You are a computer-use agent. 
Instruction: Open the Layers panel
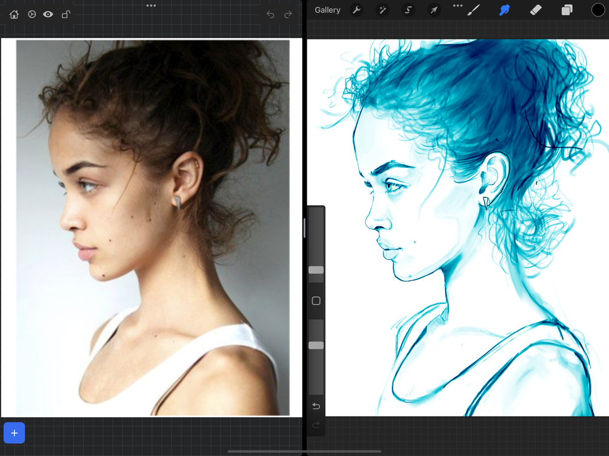(x=567, y=10)
